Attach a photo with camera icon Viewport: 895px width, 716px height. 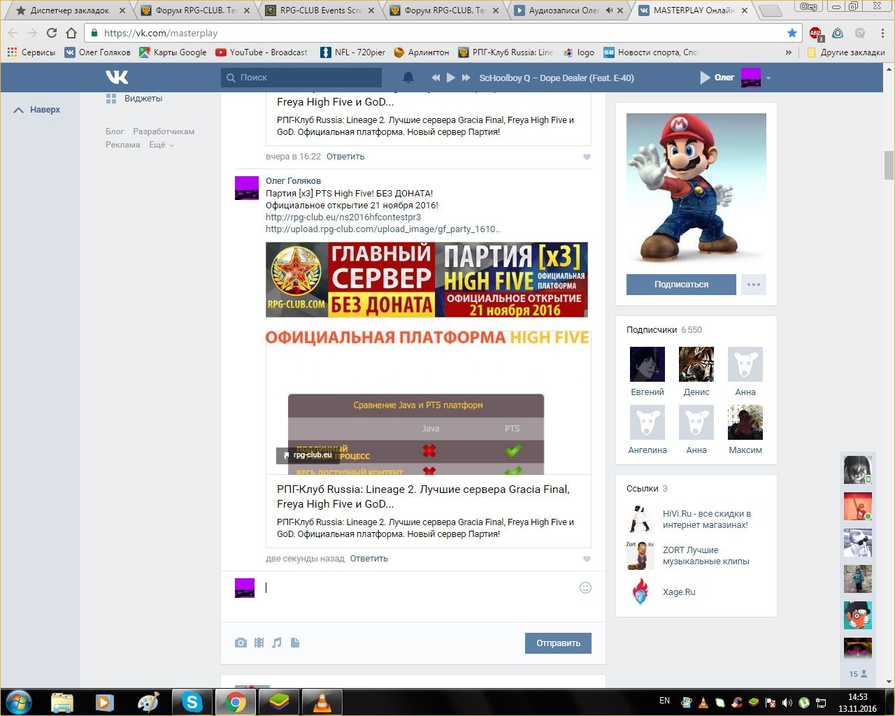tap(241, 643)
